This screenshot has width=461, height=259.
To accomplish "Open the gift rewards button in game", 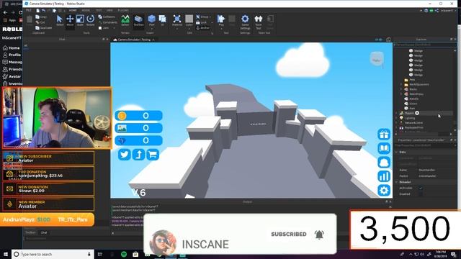I will (384, 135).
